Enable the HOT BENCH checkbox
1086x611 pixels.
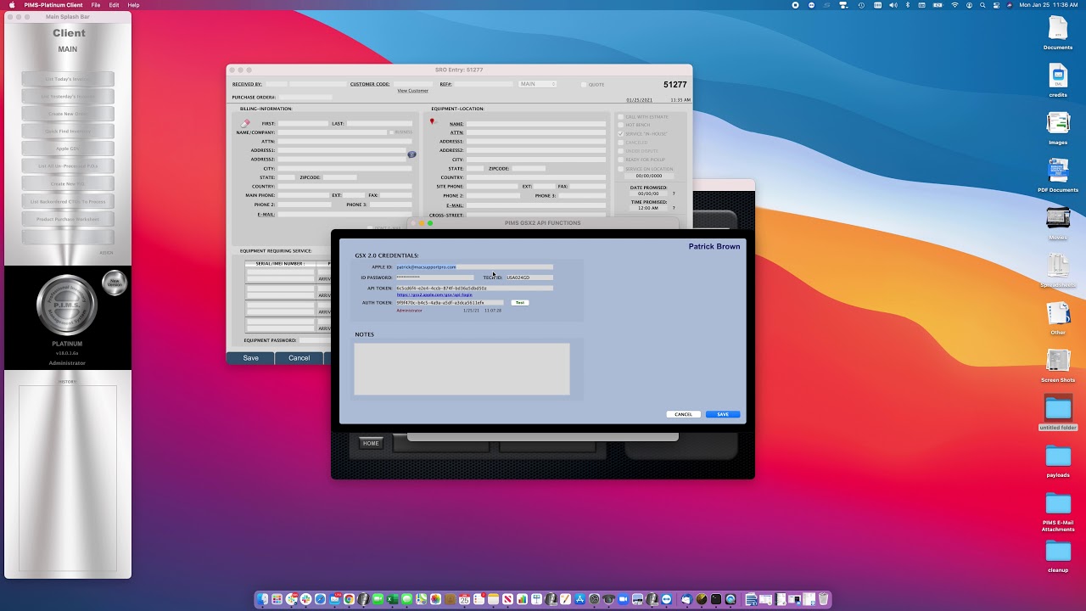pos(621,125)
